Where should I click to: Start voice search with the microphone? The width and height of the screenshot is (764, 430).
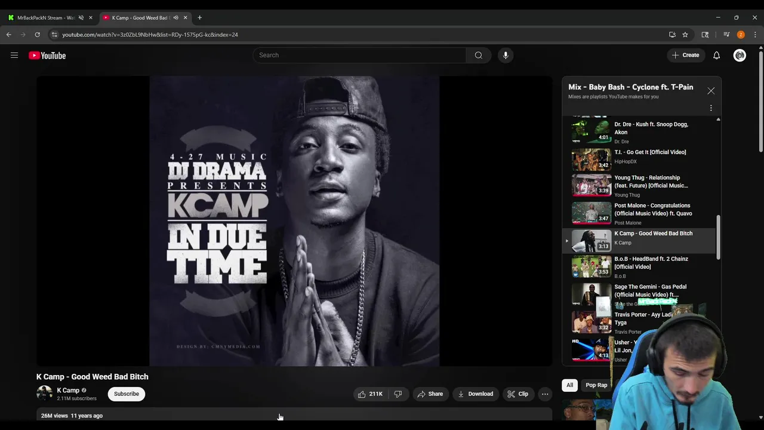click(506, 55)
